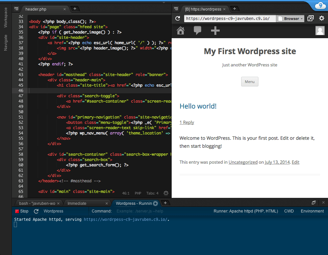Focus the runner Command input field

tap(163, 211)
